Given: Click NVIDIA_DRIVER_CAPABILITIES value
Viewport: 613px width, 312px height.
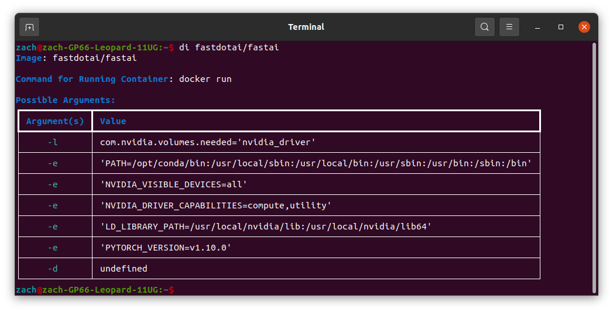Looking at the screenshot, I should pos(216,205).
